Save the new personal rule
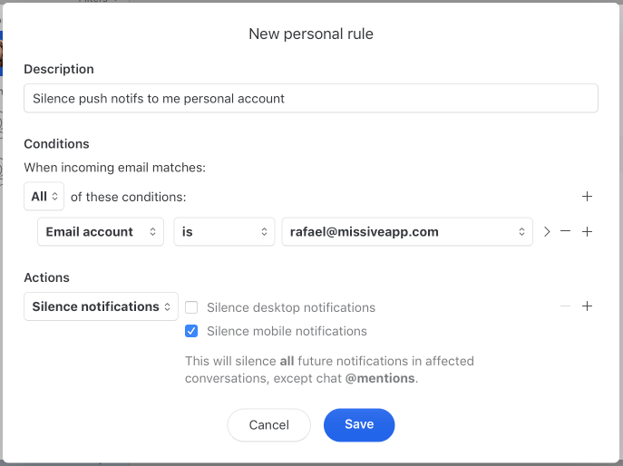Viewport: 623px width, 466px height. [358, 424]
